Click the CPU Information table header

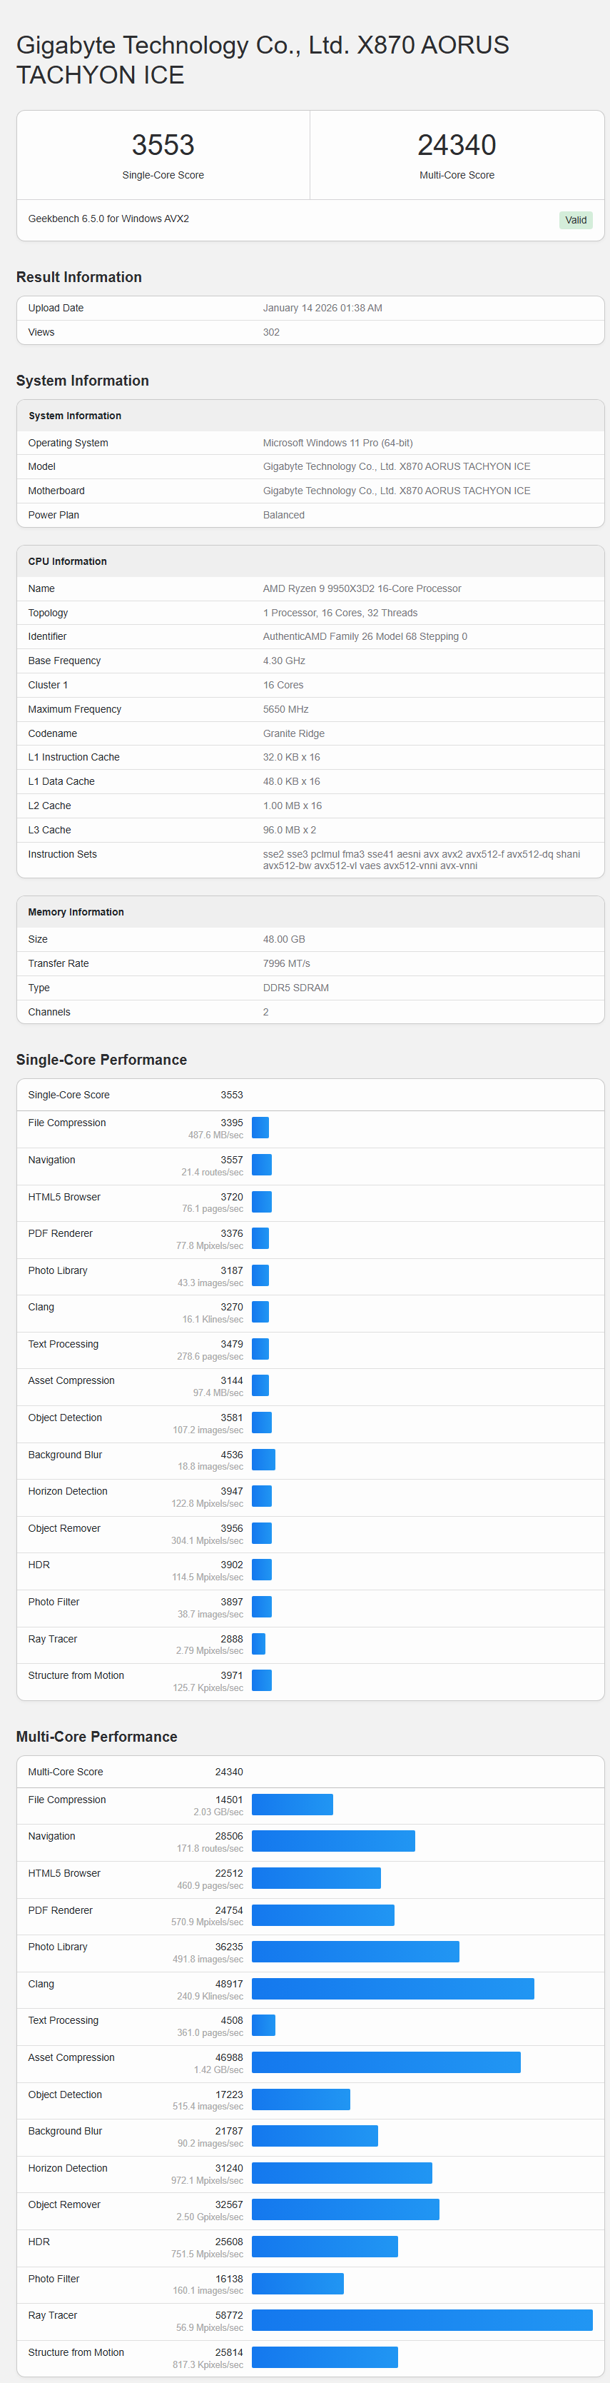(x=68, y=561)
